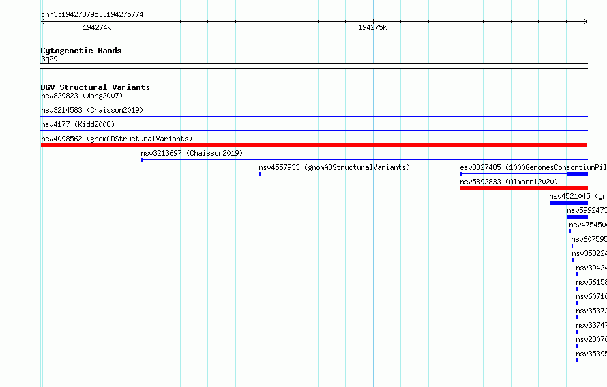
Task: Click the chr3:194273795..194275774 coordinate label
Action: (x=92, y=14)
